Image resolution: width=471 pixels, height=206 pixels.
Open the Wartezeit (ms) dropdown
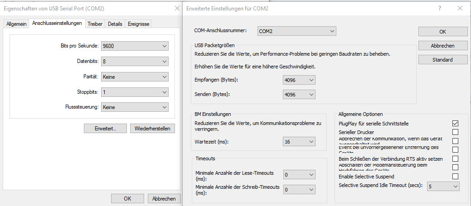[298, 142]
